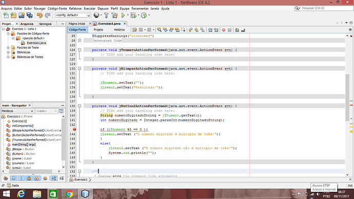Screen dimensions: 354x199
Task: Toggle Fully Qualified Names in Navigator
Action: pyautogui.click(x=45, y=178)
